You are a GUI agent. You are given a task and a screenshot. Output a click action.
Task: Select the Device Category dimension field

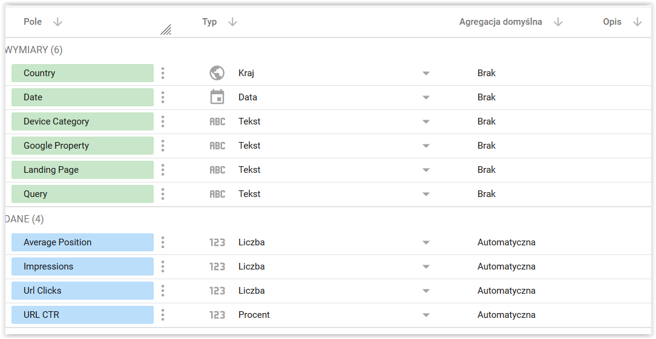tap(82, 121)
